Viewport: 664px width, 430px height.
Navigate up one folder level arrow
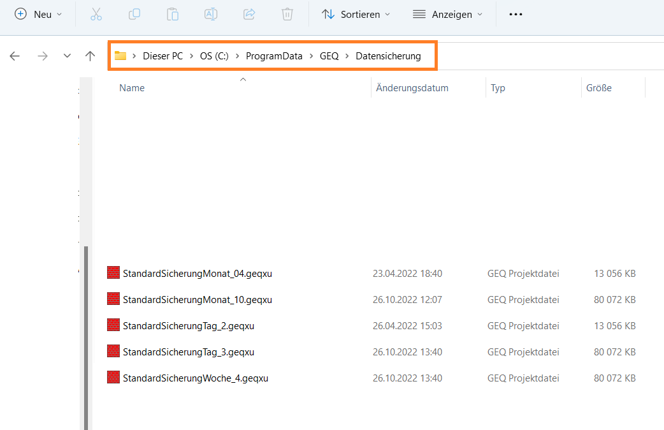(x=90, y=56)
